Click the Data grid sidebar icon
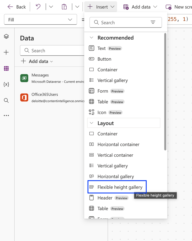Screen dimensions: 192x241 click(6, 68)
